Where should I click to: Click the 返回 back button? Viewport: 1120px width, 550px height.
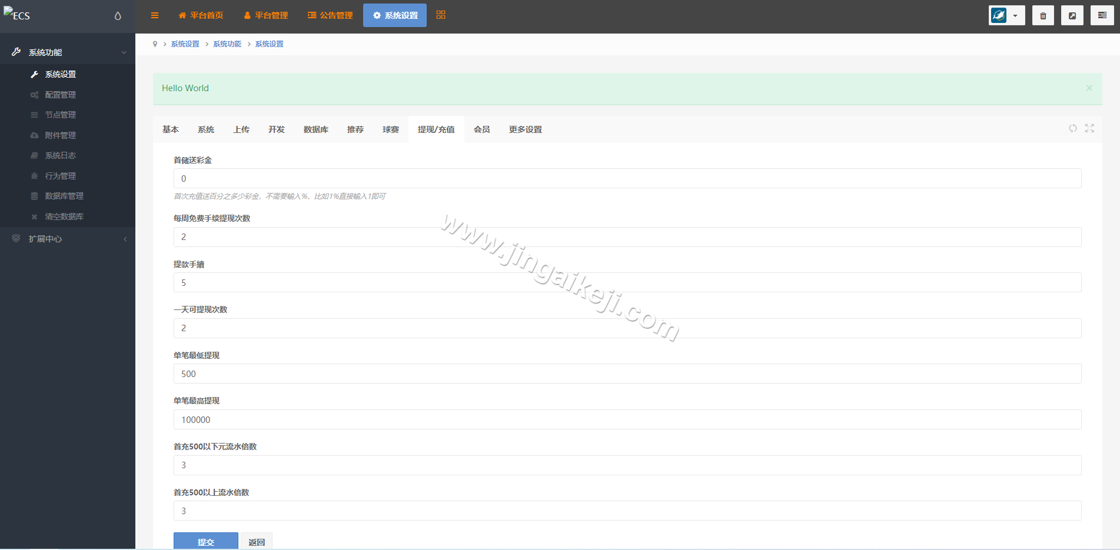(257, 542)
